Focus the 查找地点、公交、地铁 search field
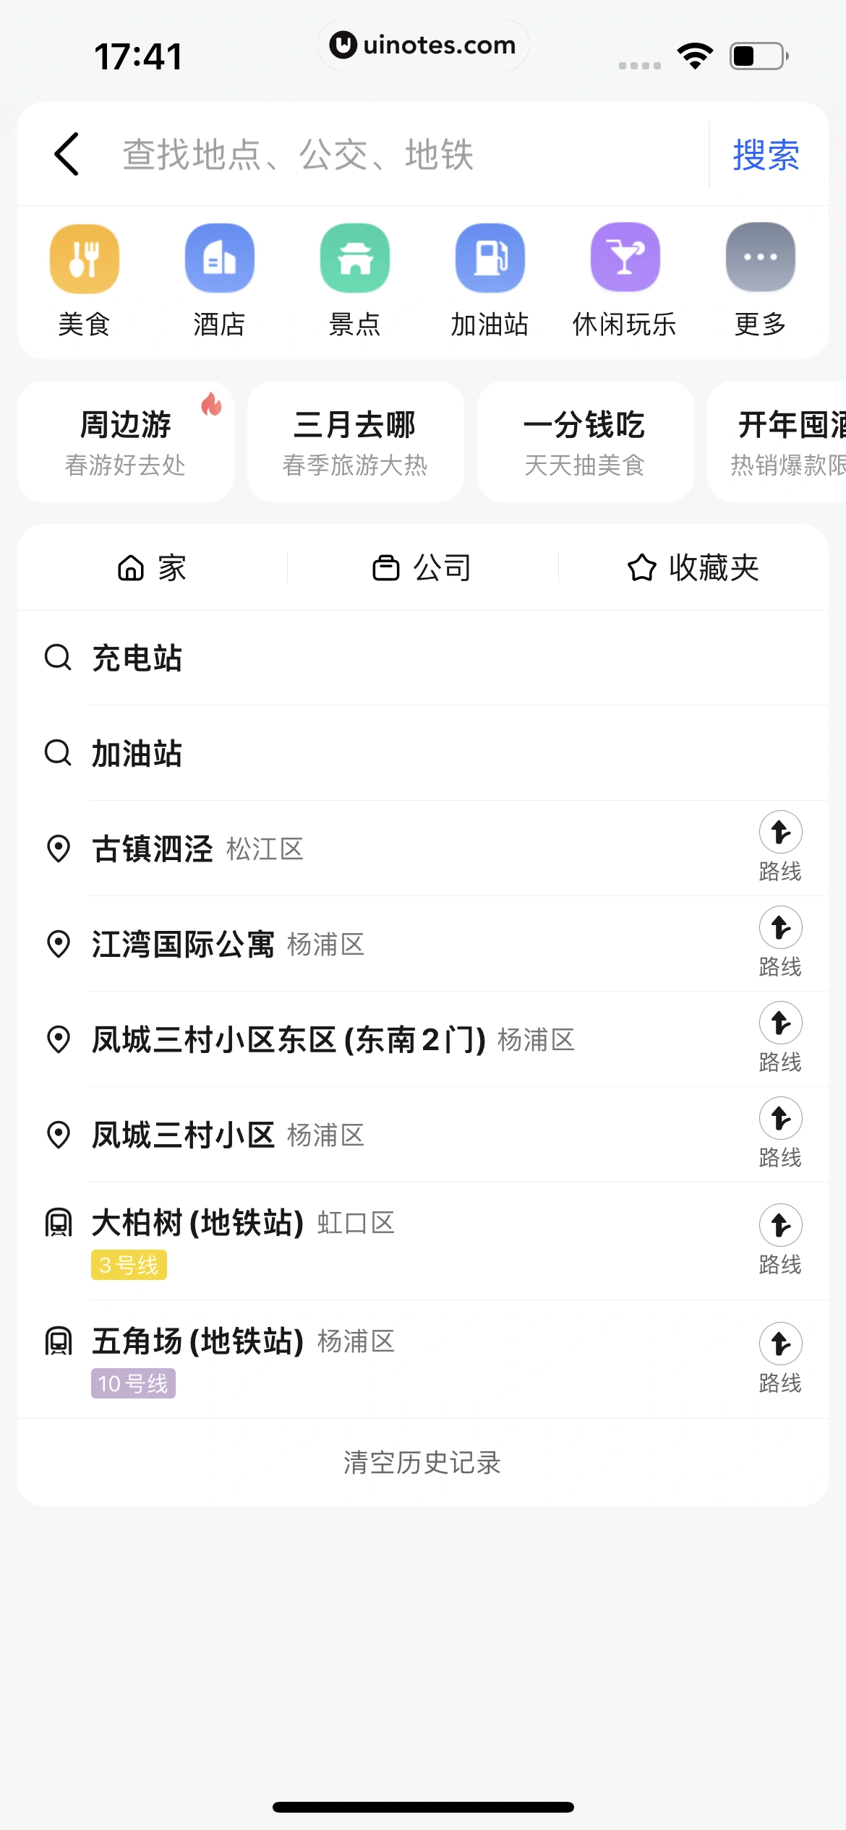The width and height of the screenshot is (846, 1830). (405, 155)
